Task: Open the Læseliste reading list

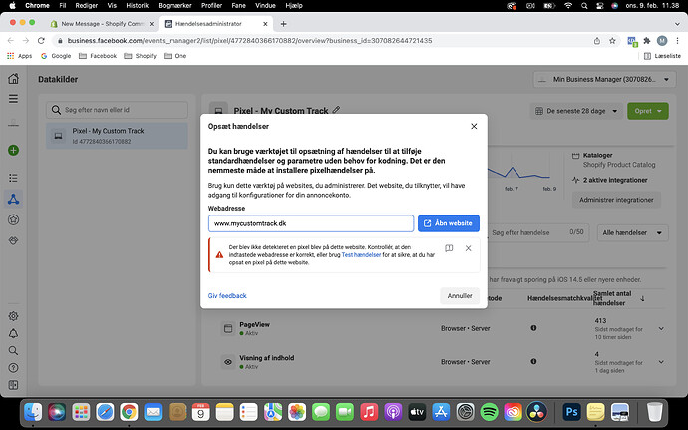Action: 662,56
